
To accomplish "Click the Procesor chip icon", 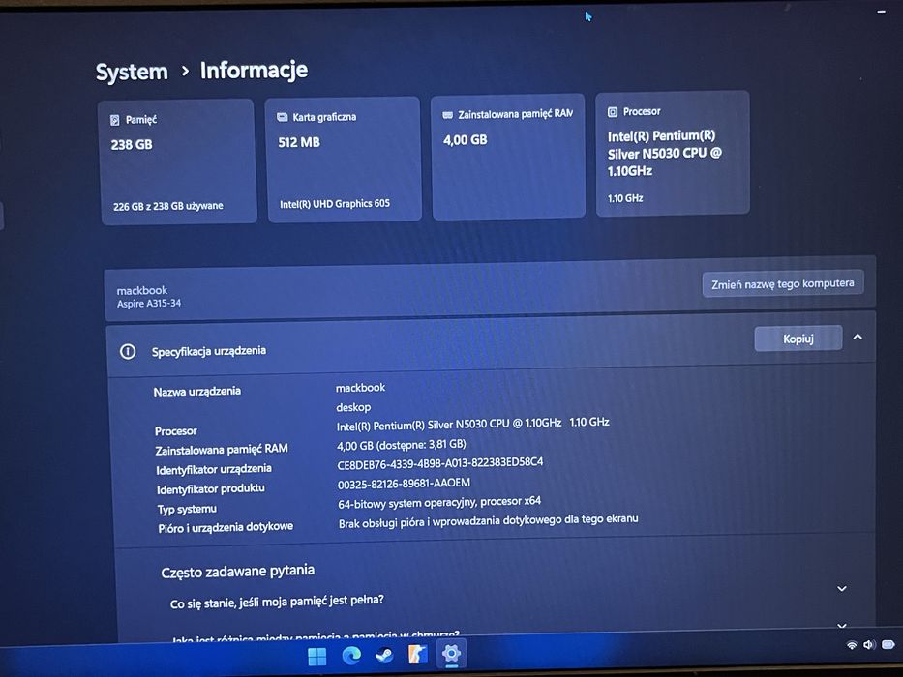I will coord(613,111).
